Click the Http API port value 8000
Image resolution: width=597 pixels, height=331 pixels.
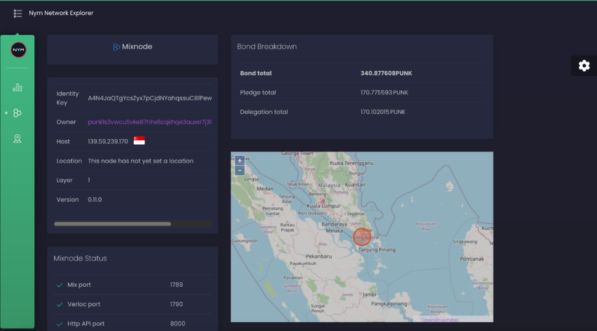tap(177, 324)
